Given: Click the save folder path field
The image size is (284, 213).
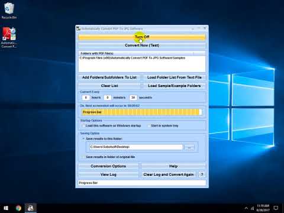Looking at the screenshot, I should click(x=136, y=147).
